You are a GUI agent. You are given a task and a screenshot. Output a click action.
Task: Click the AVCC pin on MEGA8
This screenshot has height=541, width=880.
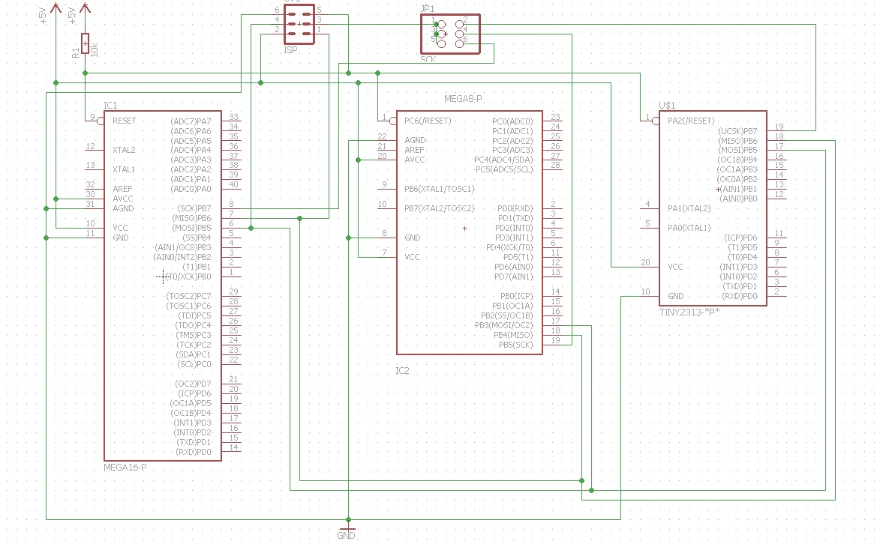pyautogui.click(x=415, y=160)
